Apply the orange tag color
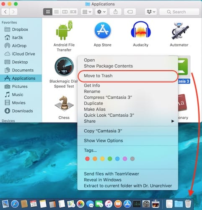 point(95,159)
